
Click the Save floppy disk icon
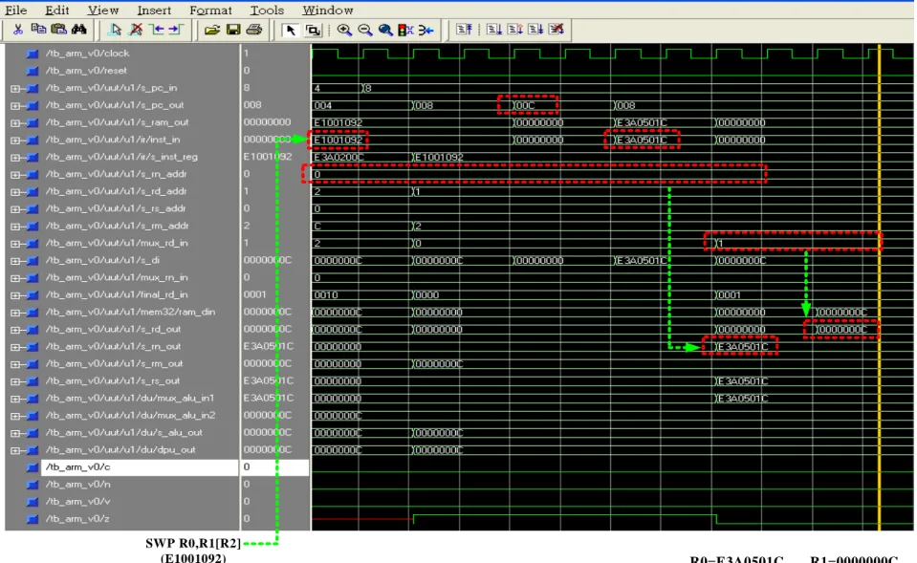[x=232, y=30]
